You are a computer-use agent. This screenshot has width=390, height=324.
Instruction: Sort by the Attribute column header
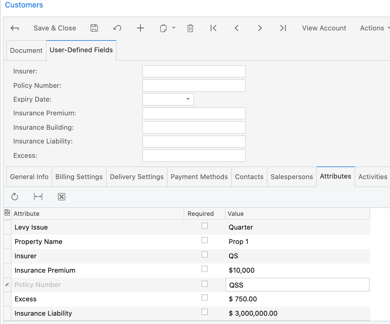(97, 214)
